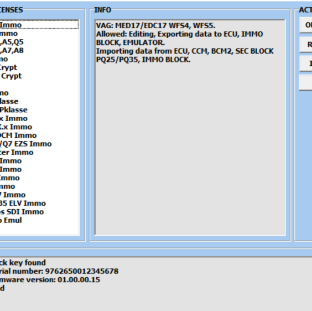Select the Pklasse license entry

(39, 110)
